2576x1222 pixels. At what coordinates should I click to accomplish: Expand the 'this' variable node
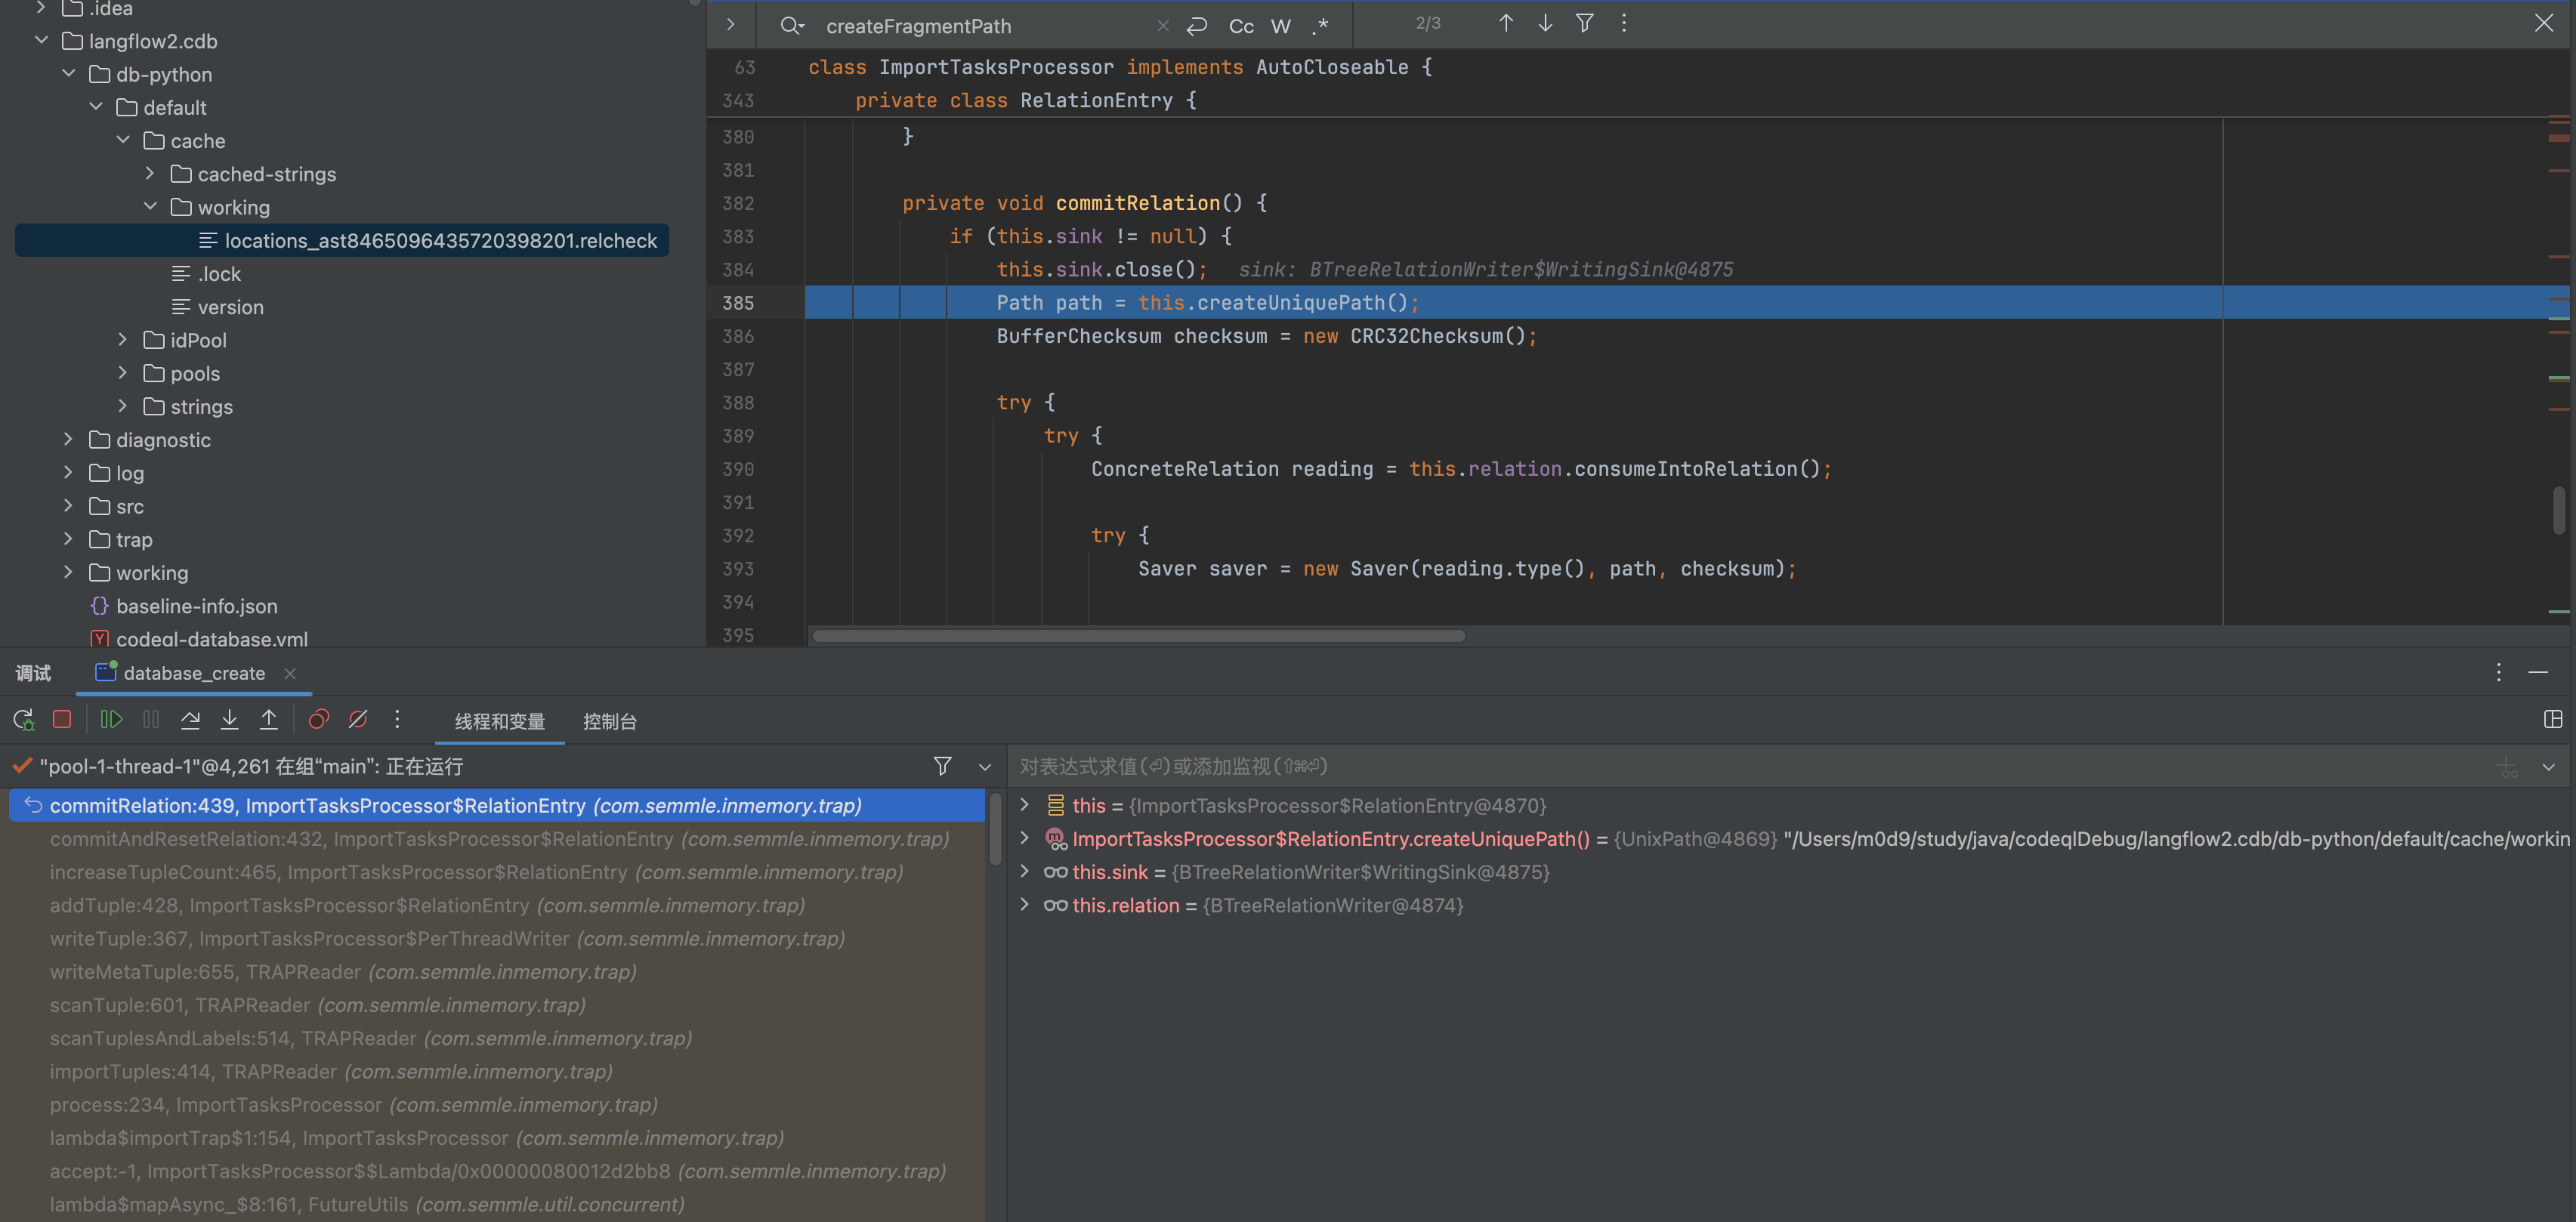coord(1024,805)
